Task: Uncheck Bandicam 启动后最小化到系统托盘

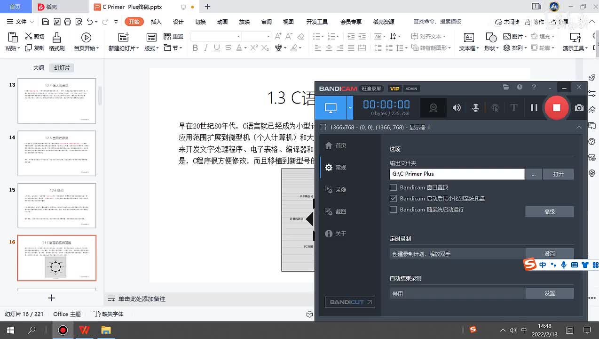Action: (x=394, y=198)
